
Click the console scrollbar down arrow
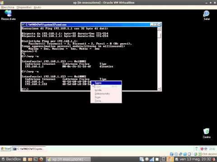[159, 89]
